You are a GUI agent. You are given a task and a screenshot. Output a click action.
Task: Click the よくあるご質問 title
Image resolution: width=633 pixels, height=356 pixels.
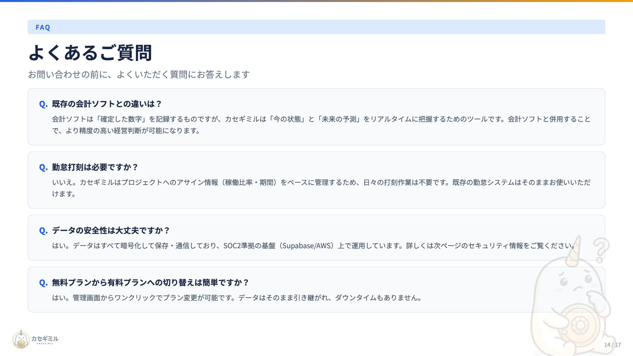[x=90, y=53]
